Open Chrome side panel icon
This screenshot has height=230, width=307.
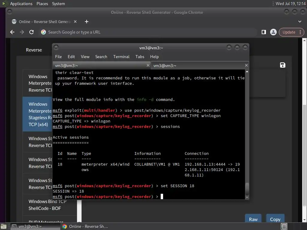(x=264, y=32)
